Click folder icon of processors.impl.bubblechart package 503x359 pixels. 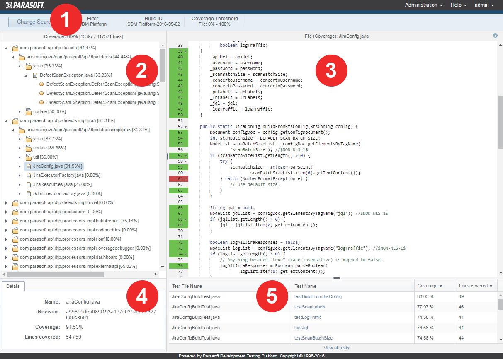(x=15, y=221)
